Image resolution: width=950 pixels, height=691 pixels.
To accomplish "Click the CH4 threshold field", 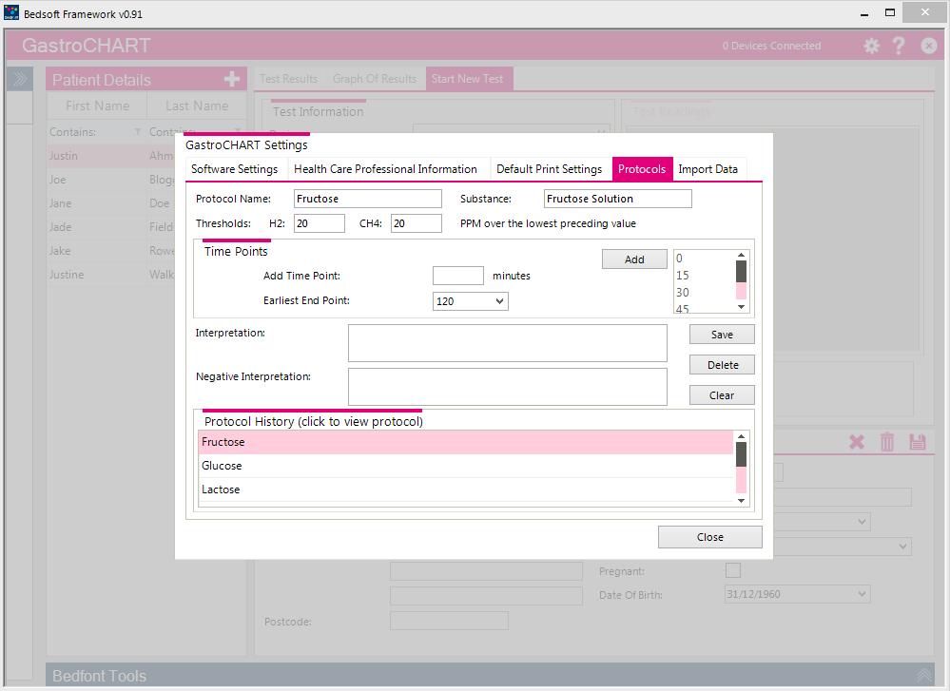I will tap(417, 222).
